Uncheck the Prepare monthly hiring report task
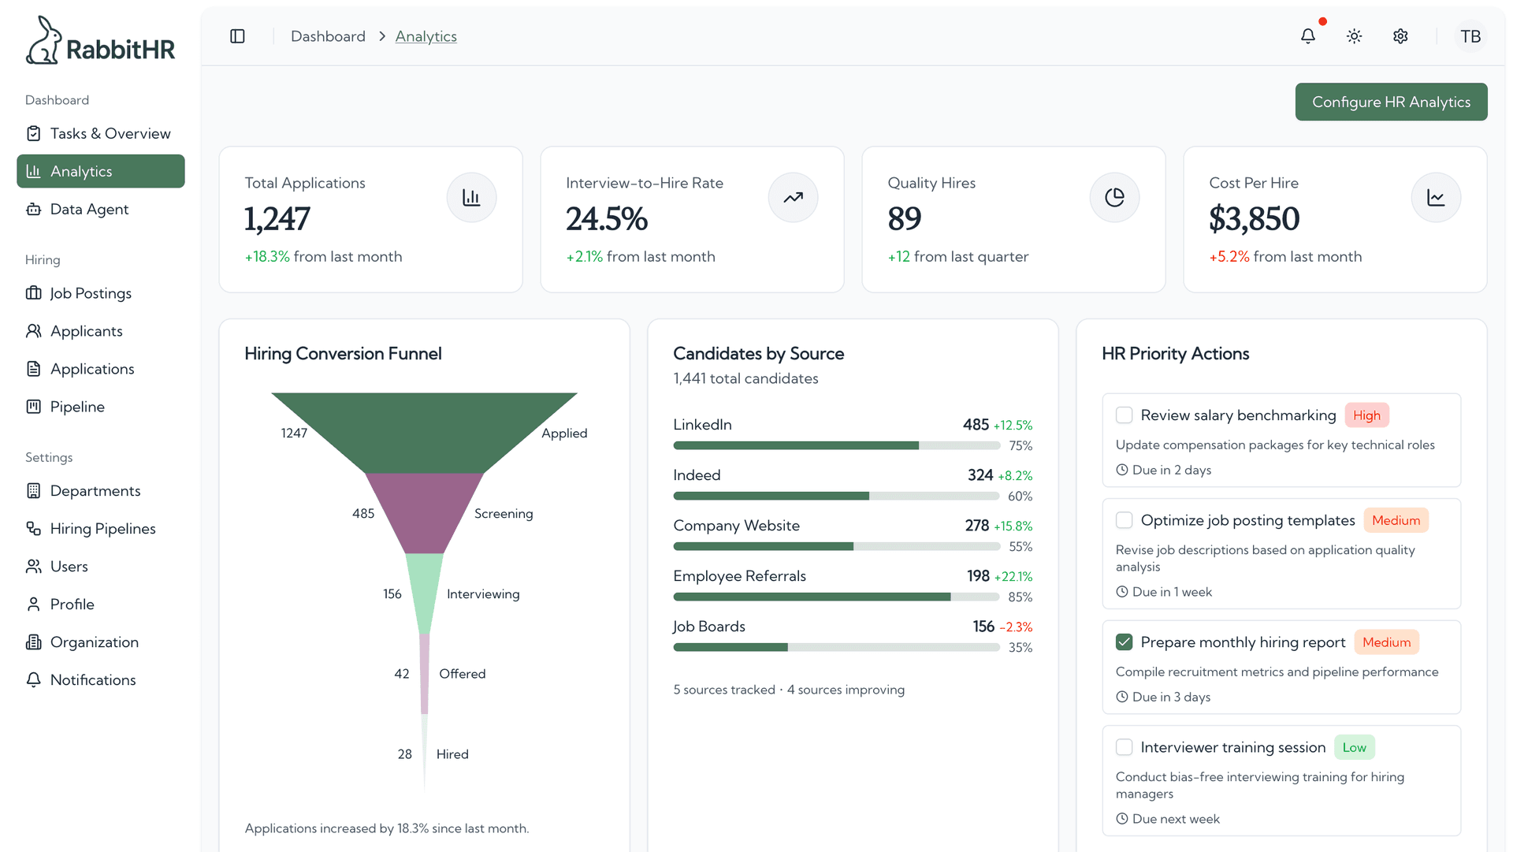The image size is (1513, 852). [1124, 642]
